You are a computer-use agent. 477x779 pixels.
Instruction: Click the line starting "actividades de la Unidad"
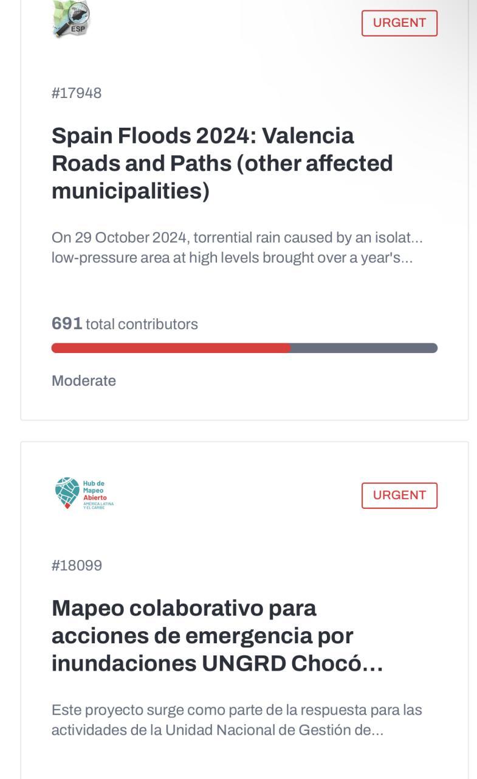click(217, 730)
